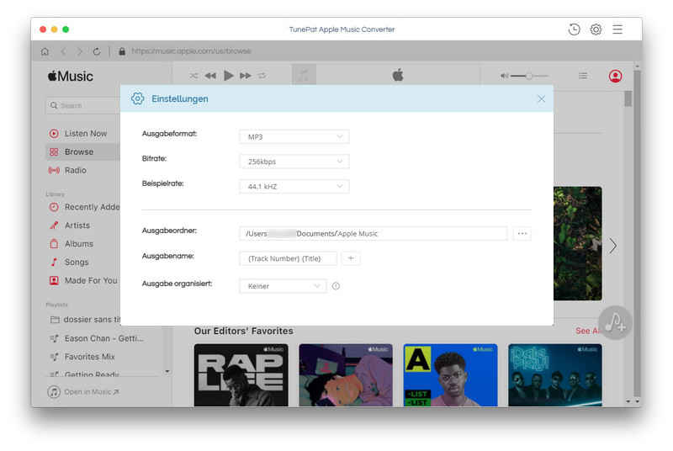Close the Einstellungen dialog

541,98
